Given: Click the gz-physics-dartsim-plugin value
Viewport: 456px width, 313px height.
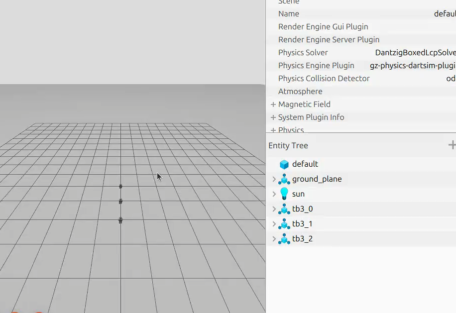Looking at the screenshot, I should pos(413,66).
